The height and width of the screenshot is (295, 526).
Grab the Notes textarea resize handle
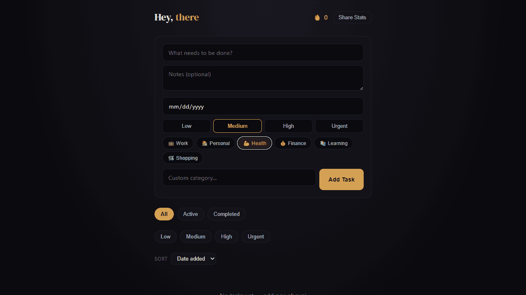click(x=361, y=88)
